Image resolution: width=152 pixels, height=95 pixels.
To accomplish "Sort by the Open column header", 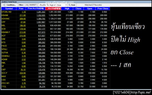I will coord(90,9).
